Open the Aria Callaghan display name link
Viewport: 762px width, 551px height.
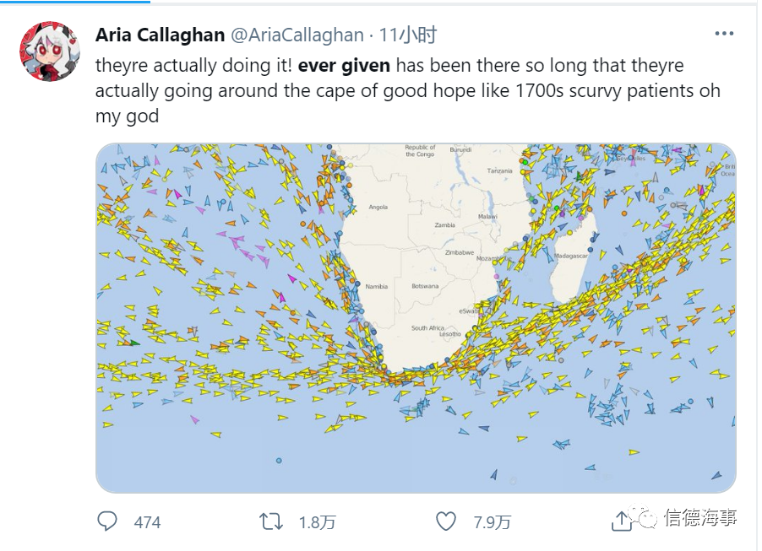point(160,35)
